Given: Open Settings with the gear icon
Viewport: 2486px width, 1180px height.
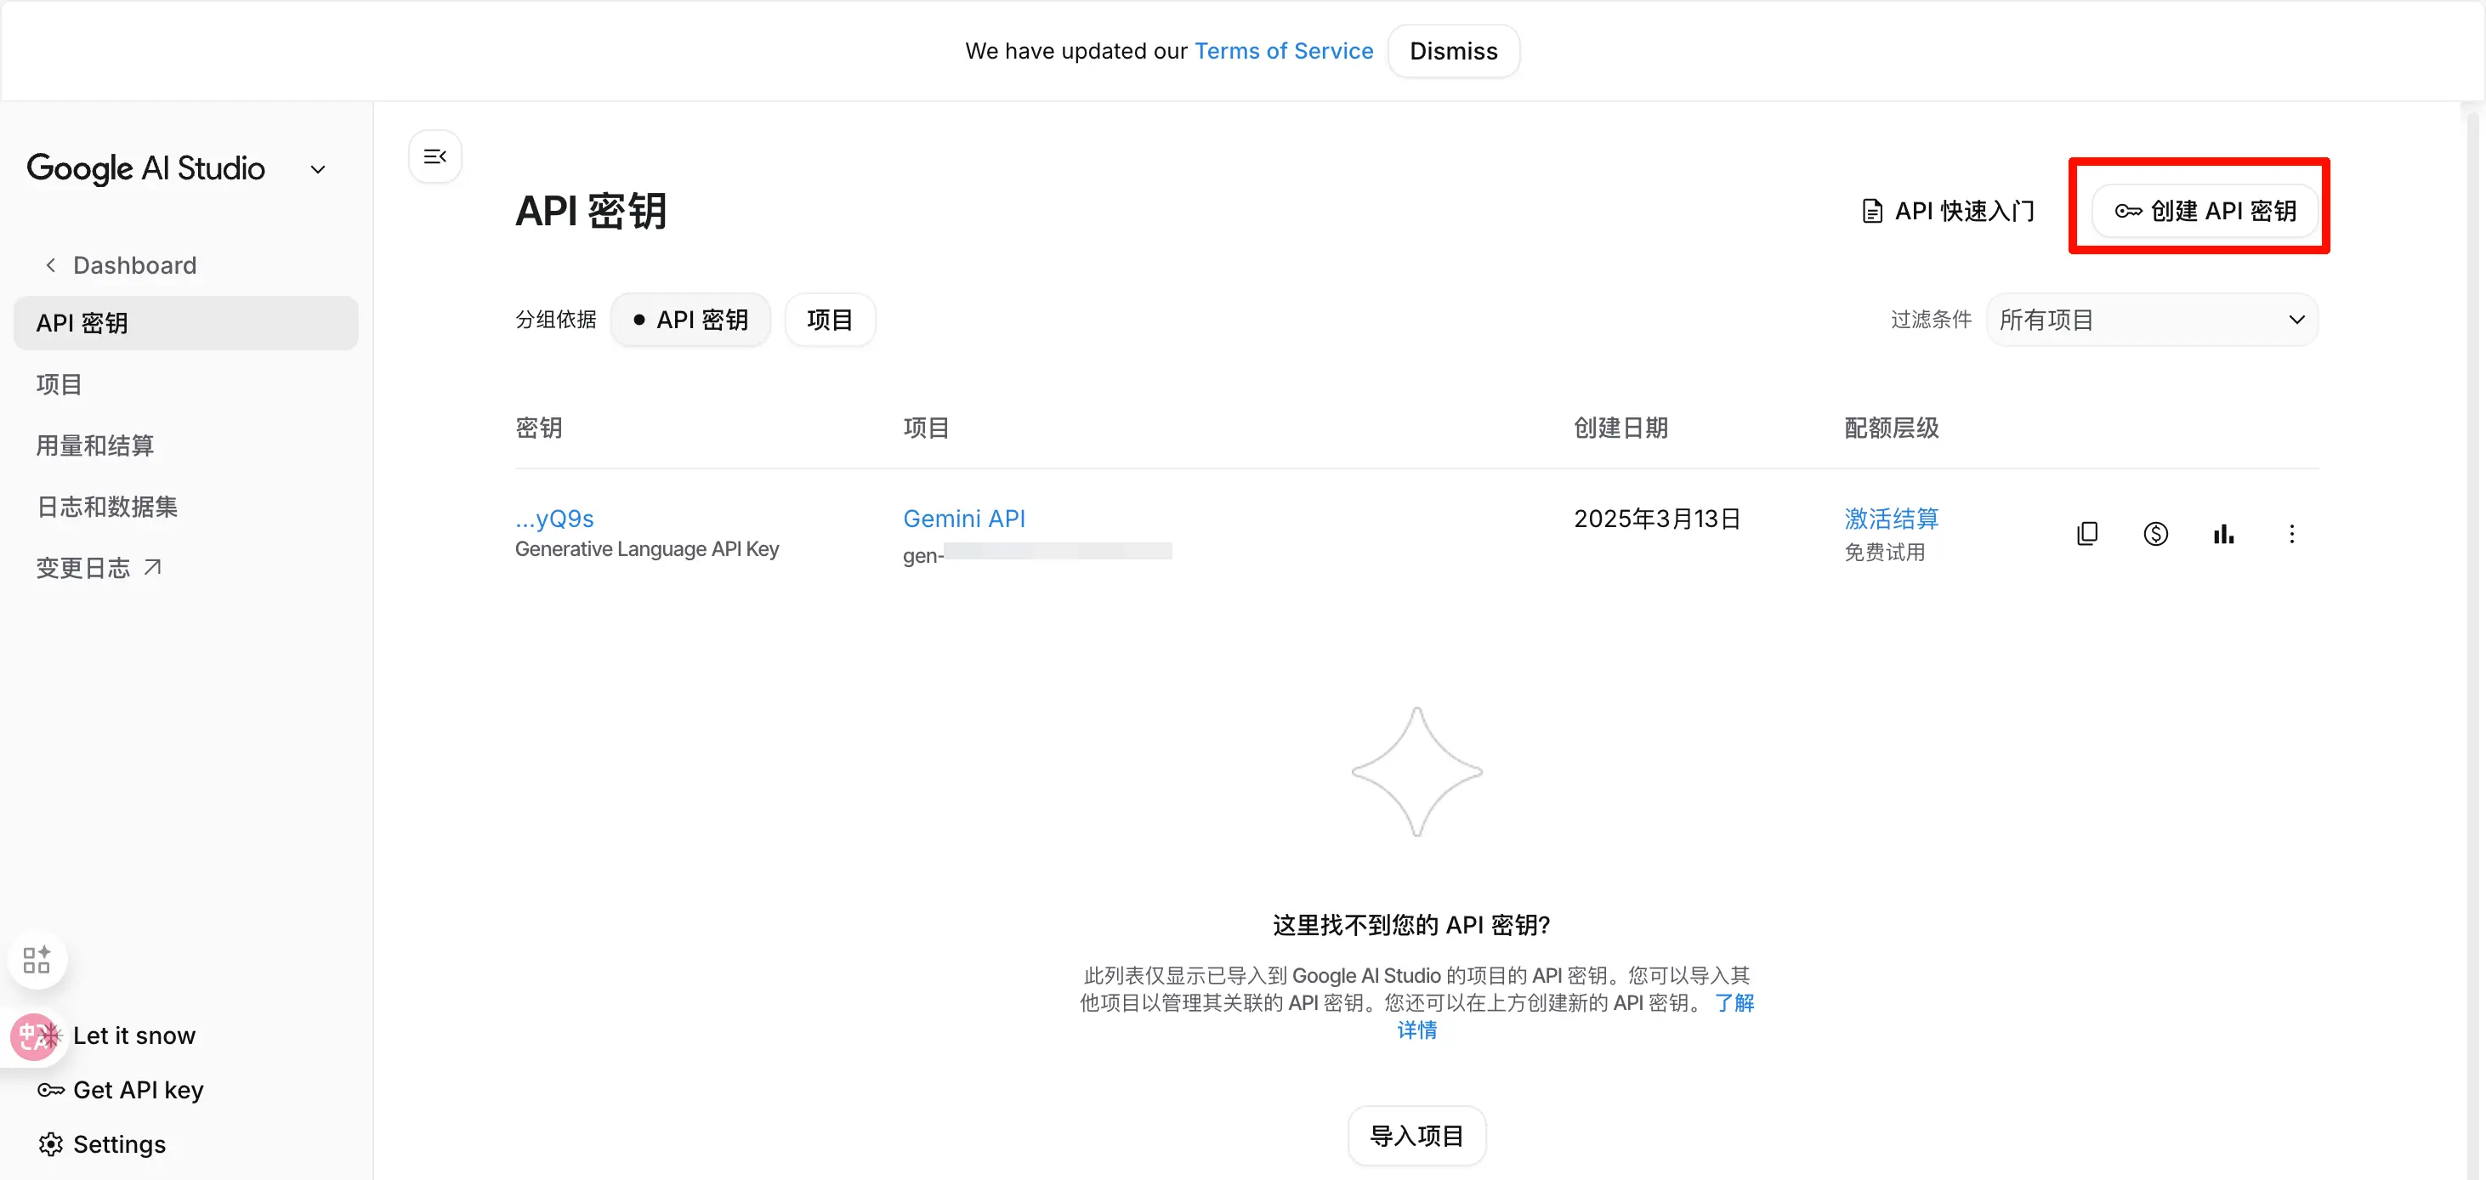Looking at the screenshot, I should coord(50,1144).
